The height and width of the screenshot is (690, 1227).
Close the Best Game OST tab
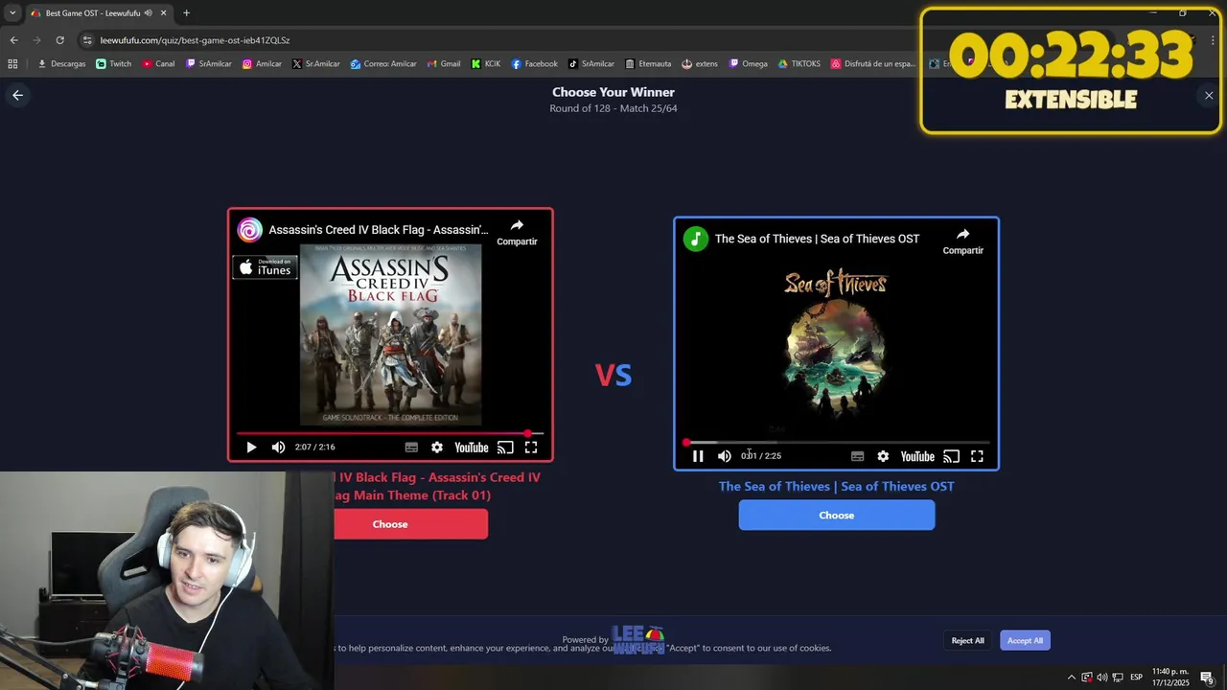[164, 13]
